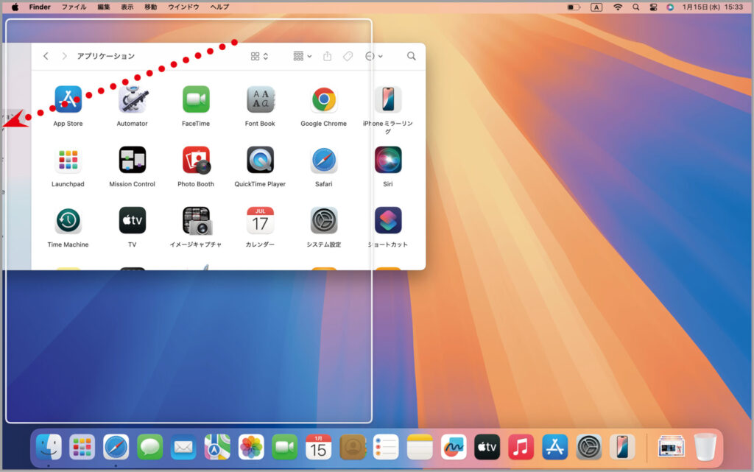This screenshot has height=472, width=754.
Task: Launch Safari from the Dock
Action: [x=116, y=447]
